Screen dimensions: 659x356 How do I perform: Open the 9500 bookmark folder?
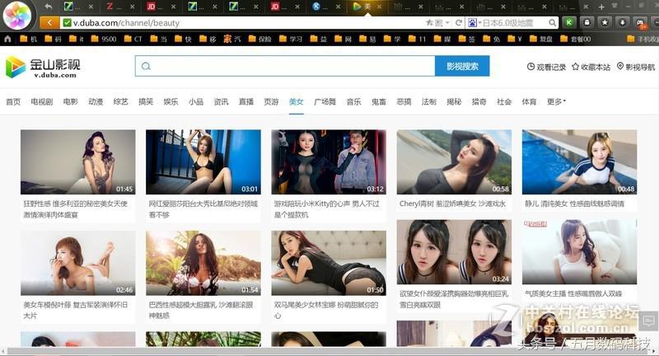point(104,39)
